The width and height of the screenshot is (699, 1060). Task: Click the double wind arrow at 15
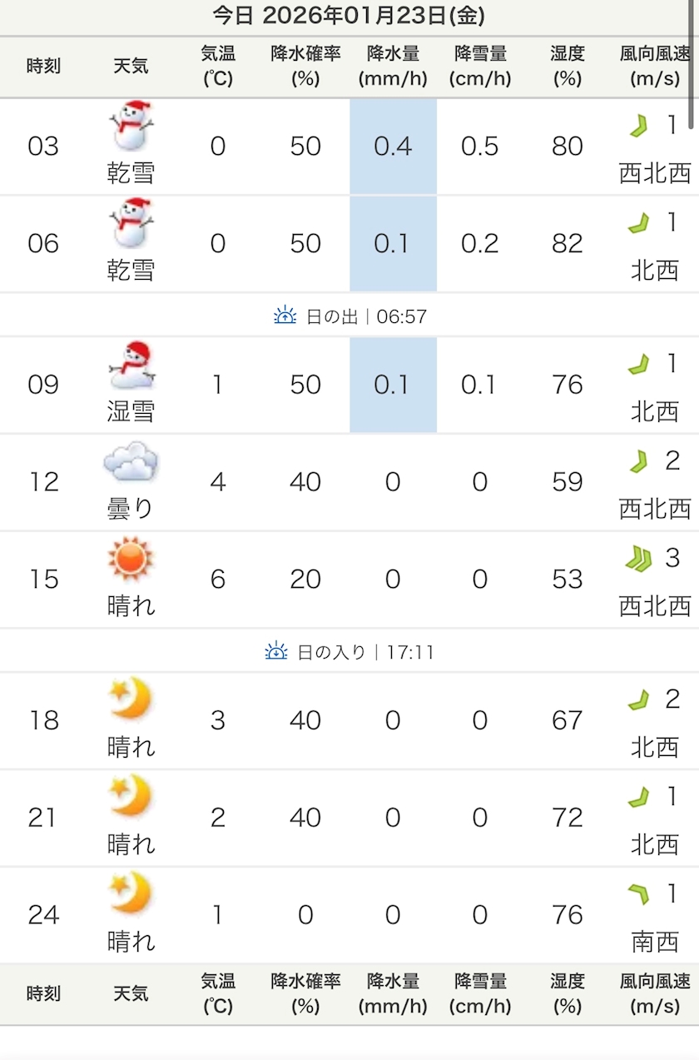(x=638, y=559)
